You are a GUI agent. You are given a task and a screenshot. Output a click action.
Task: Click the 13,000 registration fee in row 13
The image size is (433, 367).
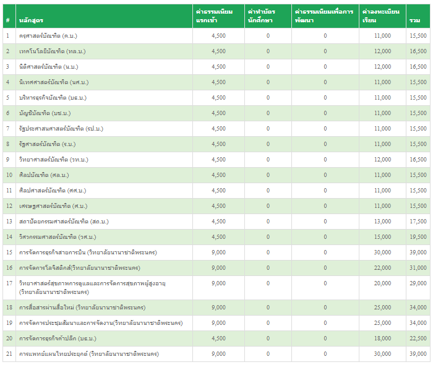click(382, 222)
